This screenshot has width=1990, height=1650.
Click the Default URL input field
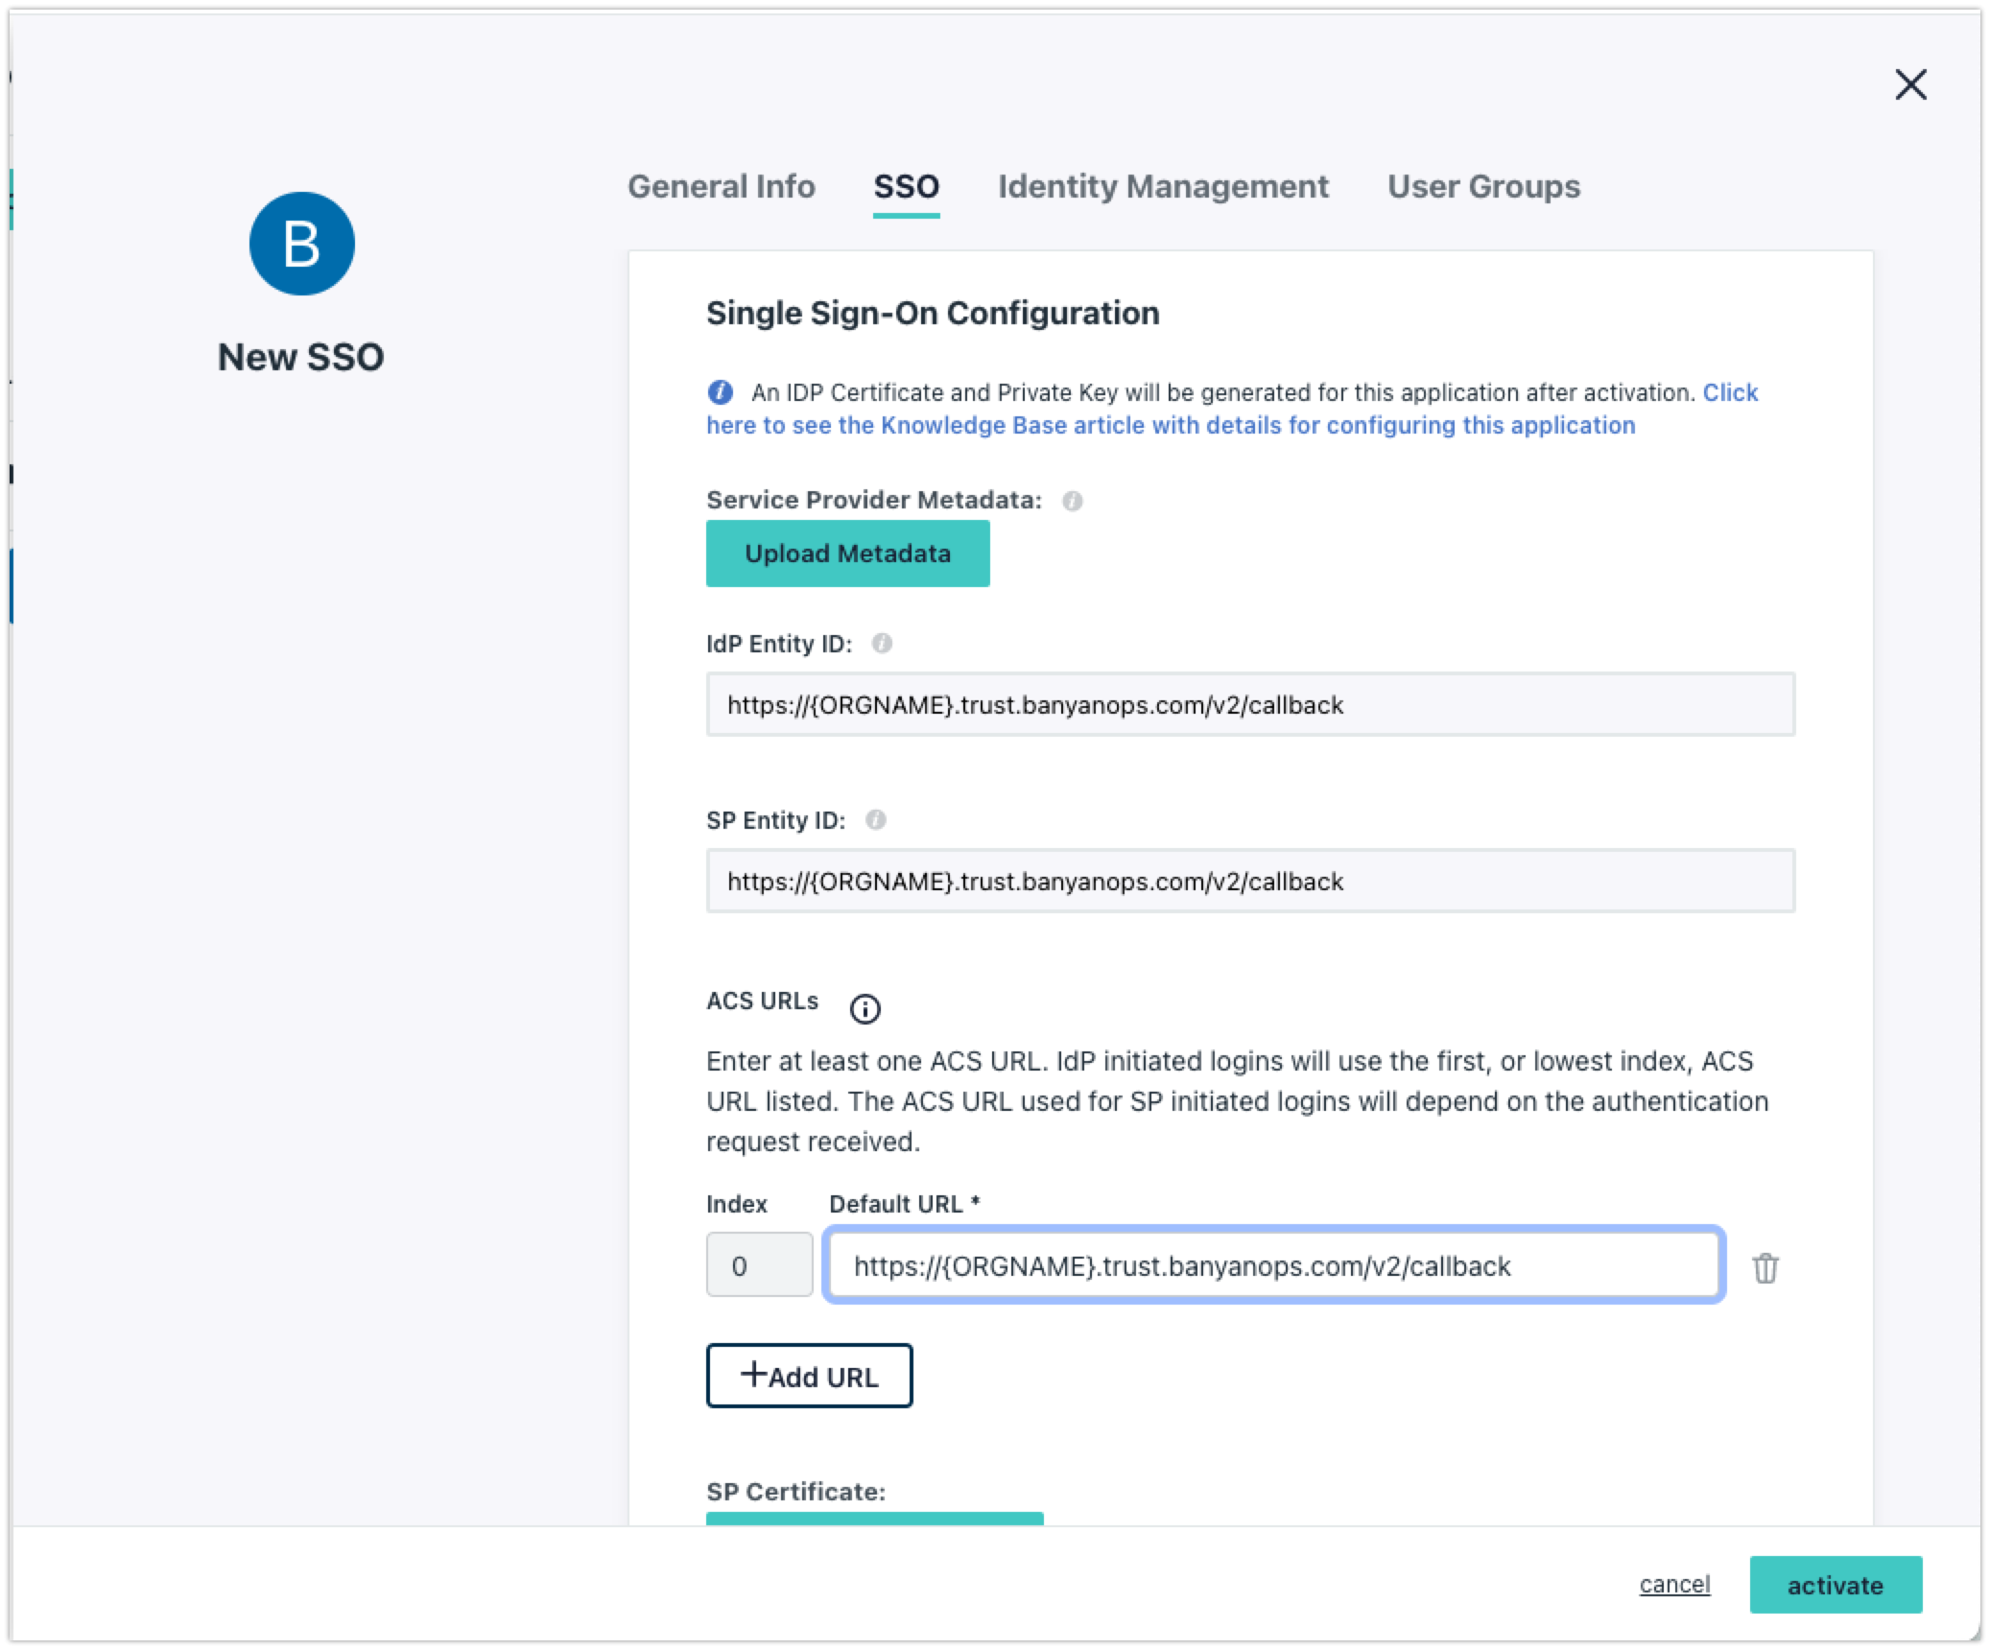(1273, 1265)
